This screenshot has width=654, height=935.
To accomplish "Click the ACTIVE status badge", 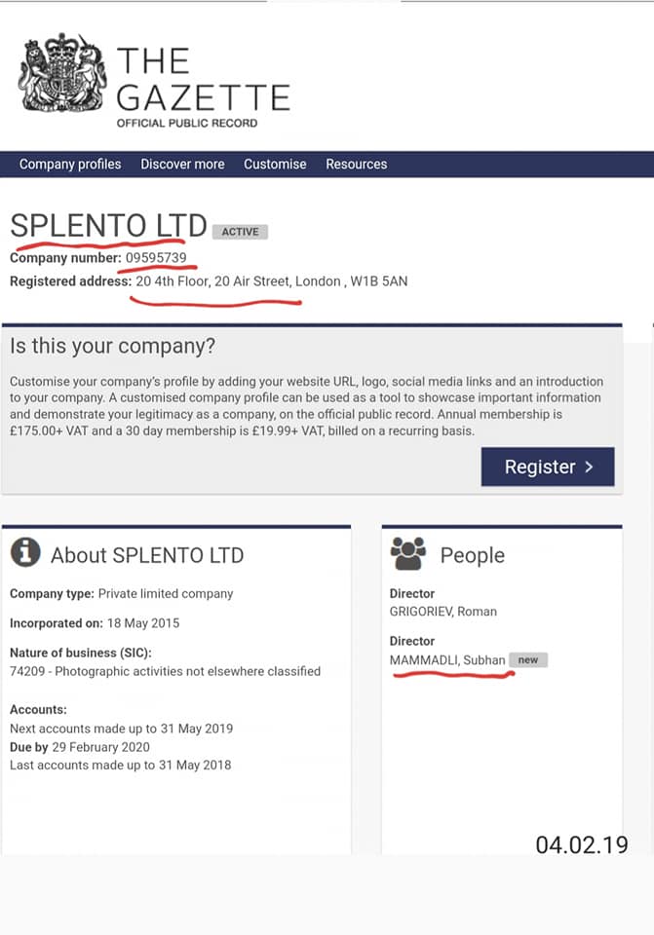I will (240, 232).
